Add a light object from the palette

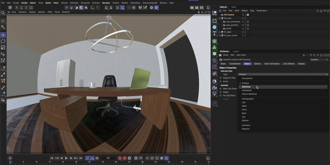(214, 94)
